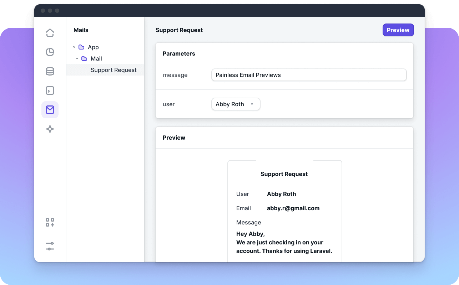This screenshot has width=459, height=285.
Task: Click the Preview button
Action: (x=398, y=30)
